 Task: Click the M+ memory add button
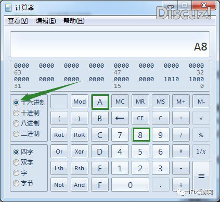181,102
